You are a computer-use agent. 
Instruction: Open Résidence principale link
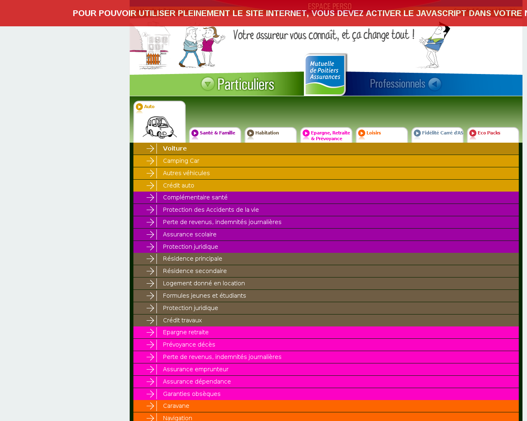326,259
